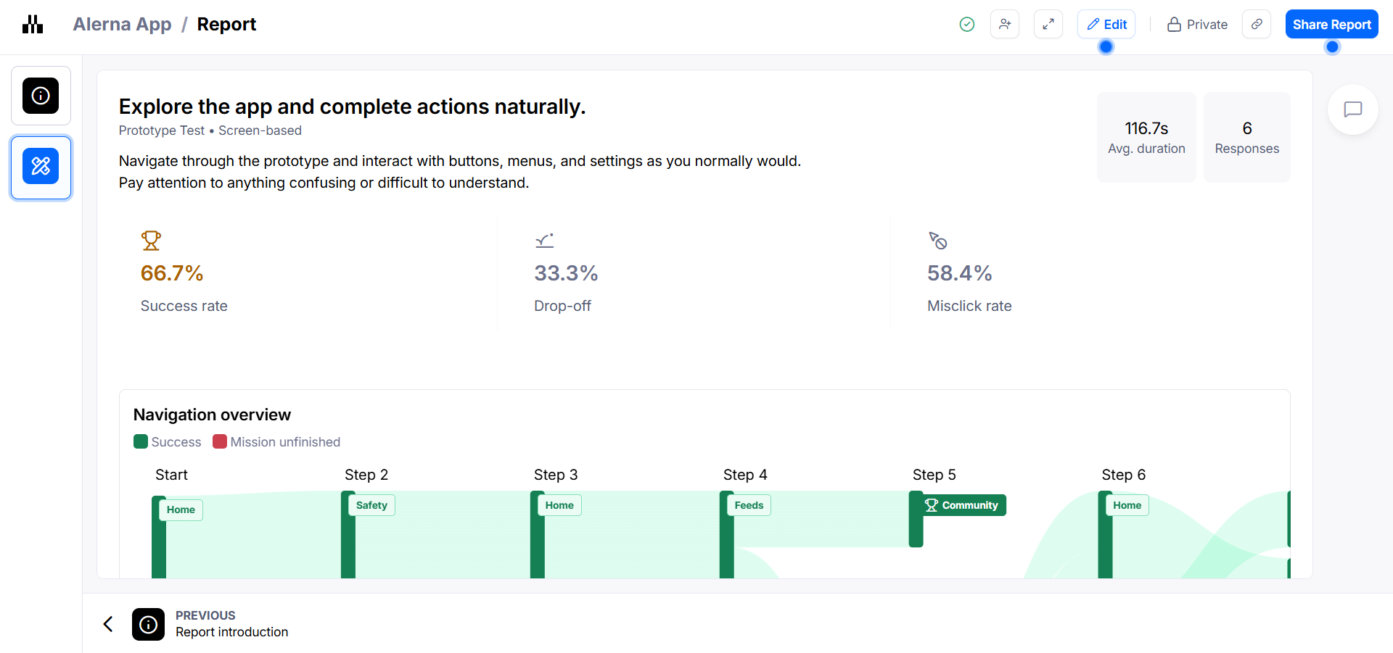Click the Step 6 column label
This screenshot has width=1393, height=653.
1124,475
